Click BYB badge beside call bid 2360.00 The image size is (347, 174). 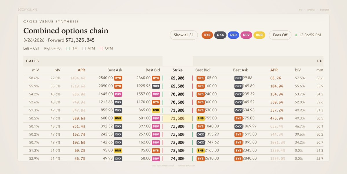(x=156, y=78)
